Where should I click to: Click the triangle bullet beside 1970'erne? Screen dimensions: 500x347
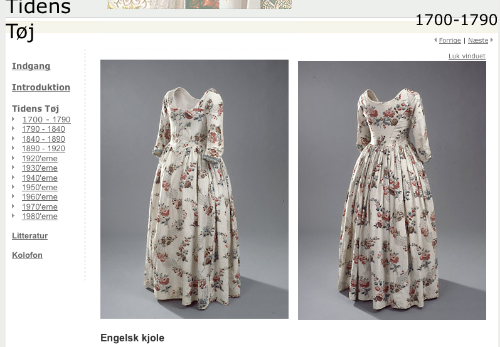[x=13, y=206]
